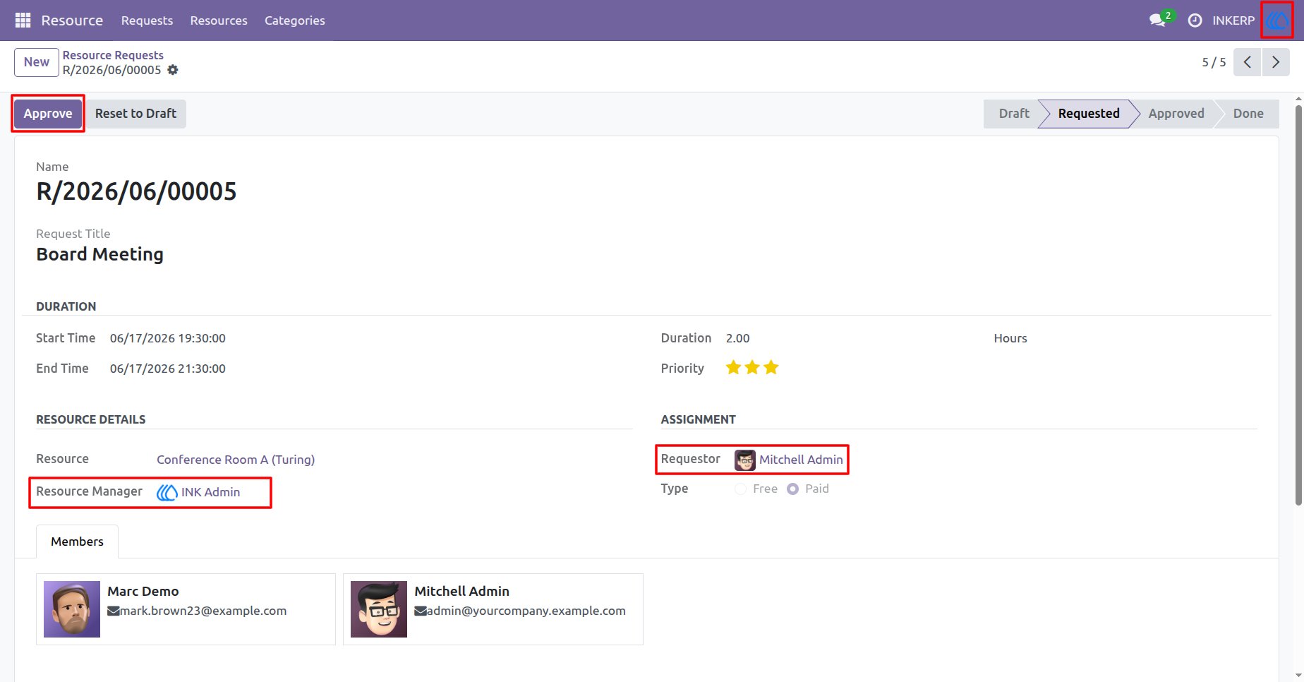Click Mitchell Admin requestor avatar
The height and width of the screenshot is (682, 1304).
pyautogui.click(x=744, y=460)
